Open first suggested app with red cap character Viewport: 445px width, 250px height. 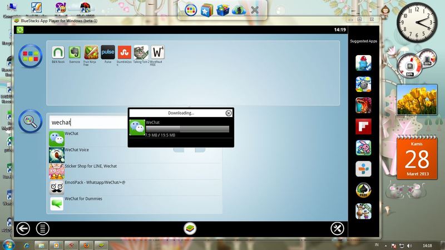pyautogui.click(x=363, y=63)
